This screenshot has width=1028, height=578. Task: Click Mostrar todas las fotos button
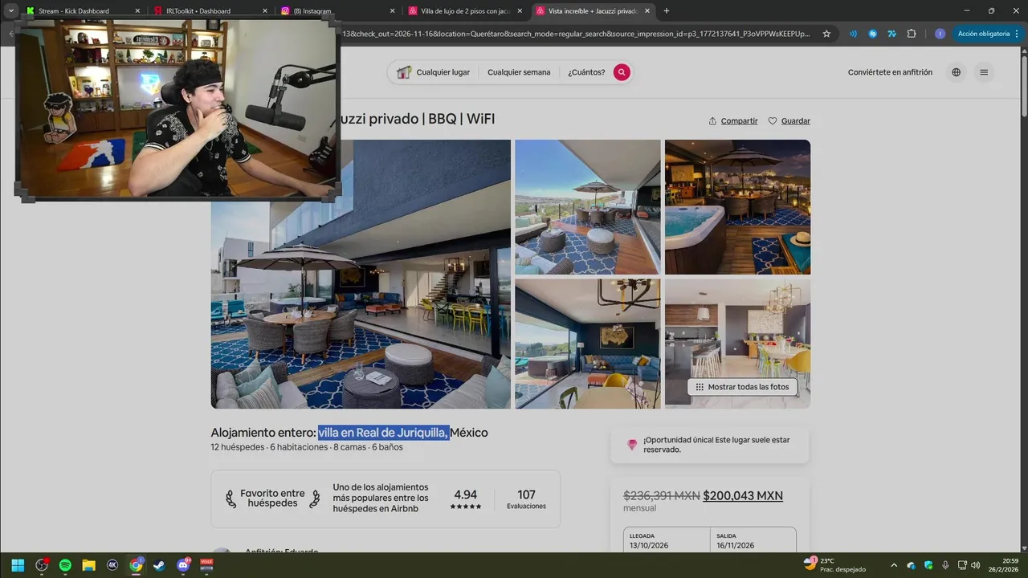point(742,387)
